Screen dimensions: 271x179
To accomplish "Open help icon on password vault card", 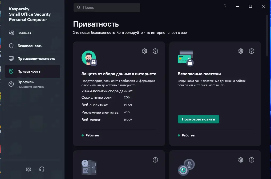I will [155, 160].
